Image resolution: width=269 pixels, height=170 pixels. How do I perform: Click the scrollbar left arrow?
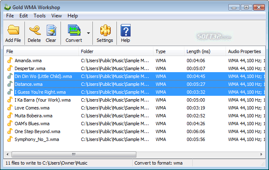[x=7, y=154]
